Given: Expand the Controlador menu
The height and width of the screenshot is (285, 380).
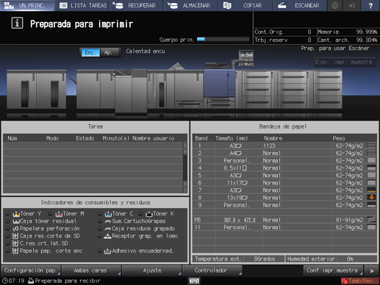Looking at the screenshot, I should coord(212,270).
